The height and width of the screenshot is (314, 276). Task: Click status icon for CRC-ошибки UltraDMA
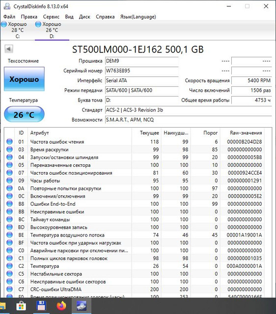tap(9, 289)
